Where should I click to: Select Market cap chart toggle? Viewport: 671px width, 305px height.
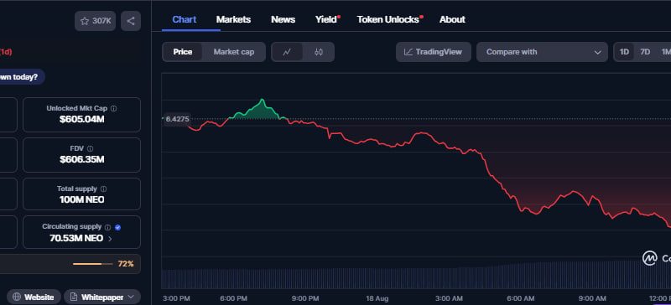pyautogui.click(x=234, y=52)
